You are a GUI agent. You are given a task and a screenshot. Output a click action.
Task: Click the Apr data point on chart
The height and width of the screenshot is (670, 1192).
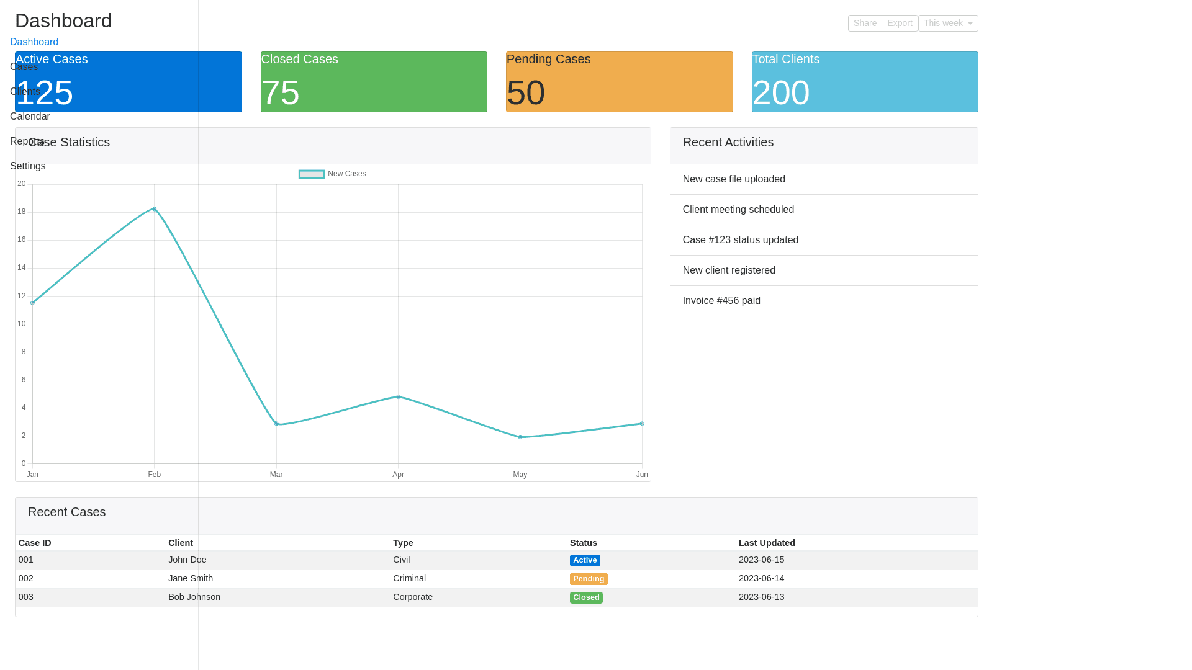pos(398,396)
